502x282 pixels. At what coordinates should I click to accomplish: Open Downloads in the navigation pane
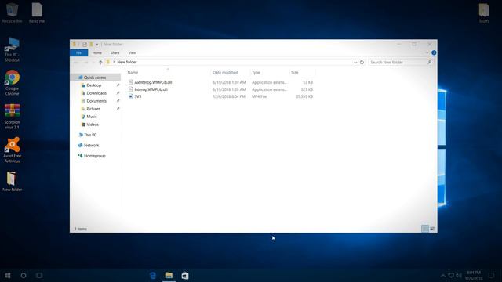[96, 93]
